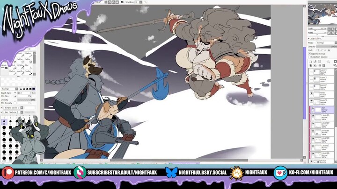Rotate canvas clockwise button by Angle
337x189 pixels.
click(333, 33)
